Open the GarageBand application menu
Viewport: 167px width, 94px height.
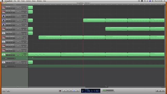[x=8, y=1]
